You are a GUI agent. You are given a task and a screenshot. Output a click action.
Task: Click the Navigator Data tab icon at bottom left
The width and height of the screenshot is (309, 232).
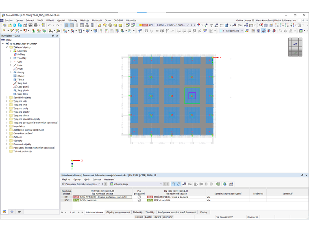(4, 212)
